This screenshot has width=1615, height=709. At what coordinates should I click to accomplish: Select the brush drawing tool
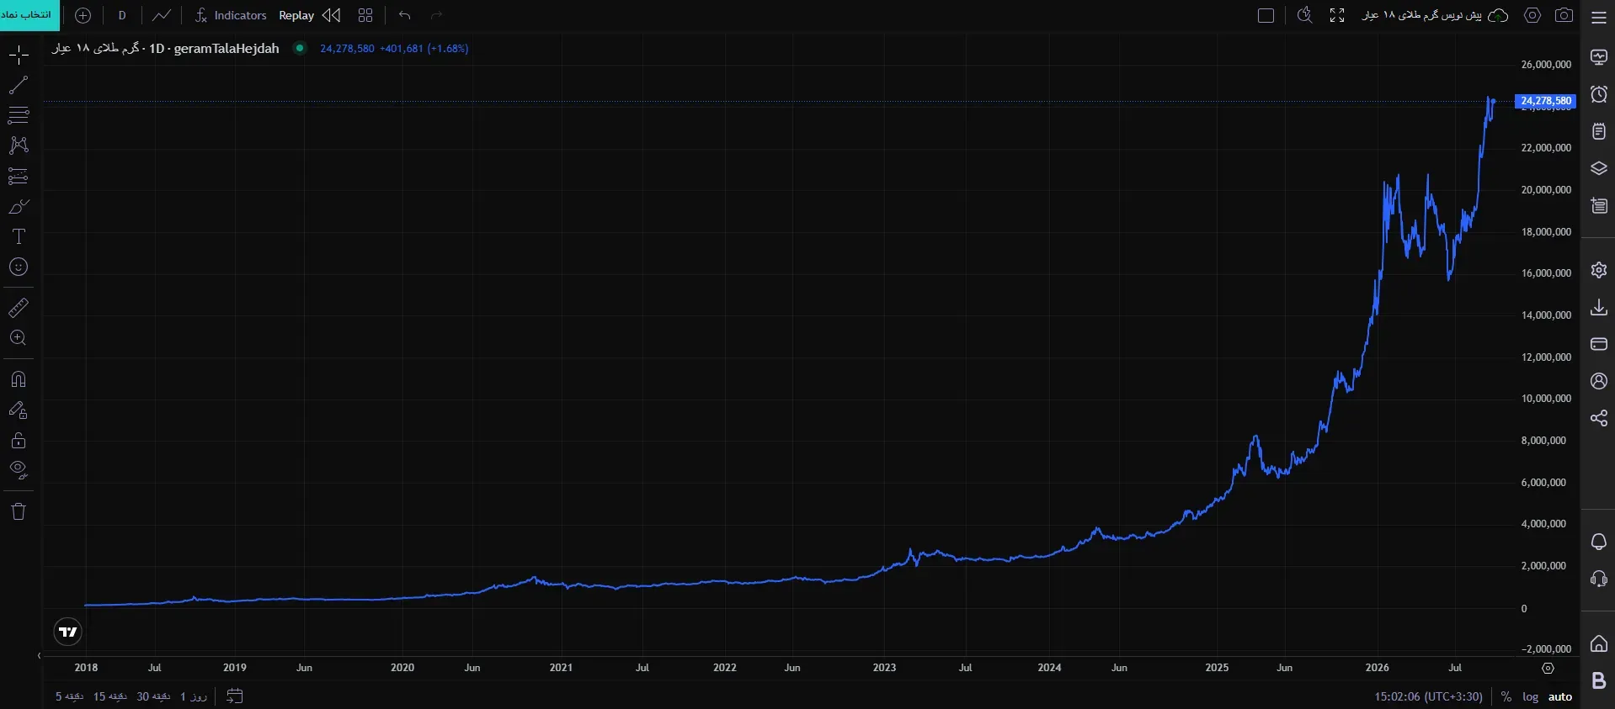tap(19, 207)
